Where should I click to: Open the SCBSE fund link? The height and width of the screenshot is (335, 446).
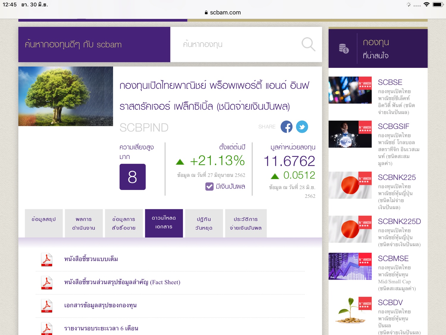[x=390, y=82]
